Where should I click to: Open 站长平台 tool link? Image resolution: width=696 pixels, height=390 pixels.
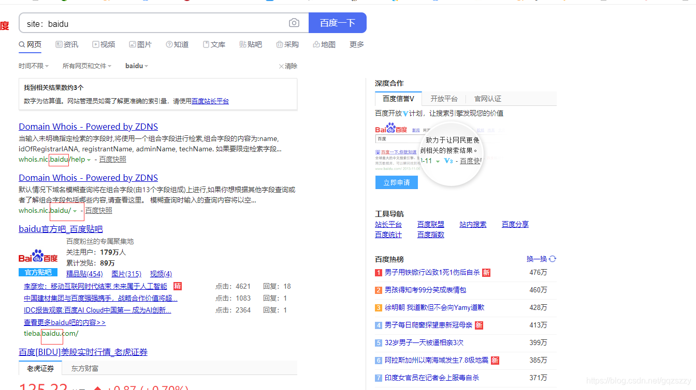pos(388,224)
